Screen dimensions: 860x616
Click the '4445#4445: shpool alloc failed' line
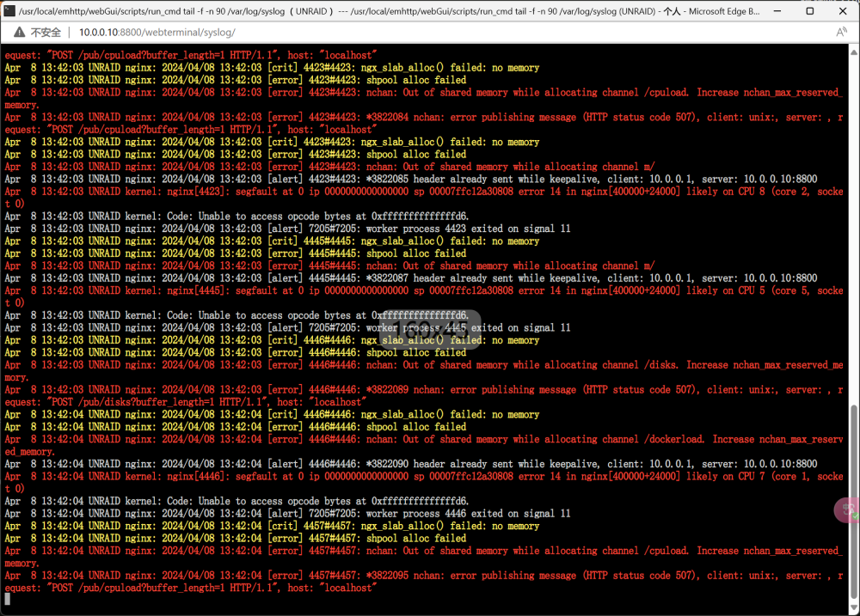tap(236, 253)
